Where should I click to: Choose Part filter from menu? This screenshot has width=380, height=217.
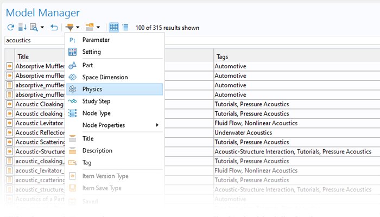pos(115,65)
